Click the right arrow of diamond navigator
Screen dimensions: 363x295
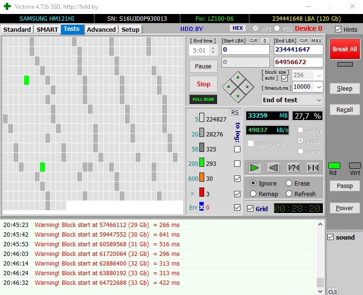pyautogui.click(x=248, y=87)
